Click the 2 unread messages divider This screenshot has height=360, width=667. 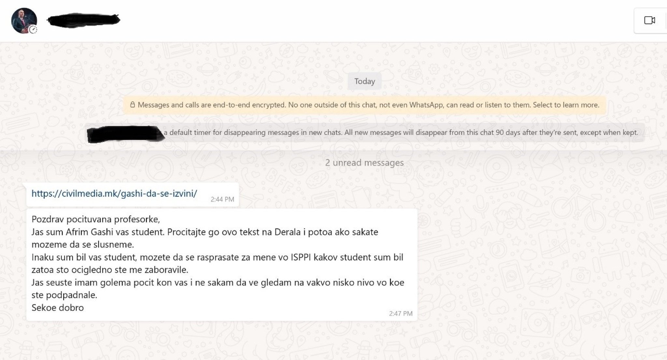364,163
